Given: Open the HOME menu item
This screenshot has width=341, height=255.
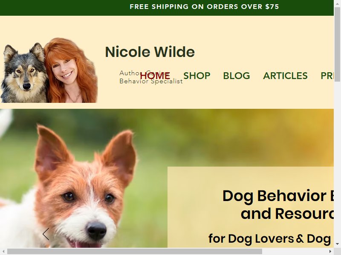Looking at the screenshot, I should tap(155, 76).
